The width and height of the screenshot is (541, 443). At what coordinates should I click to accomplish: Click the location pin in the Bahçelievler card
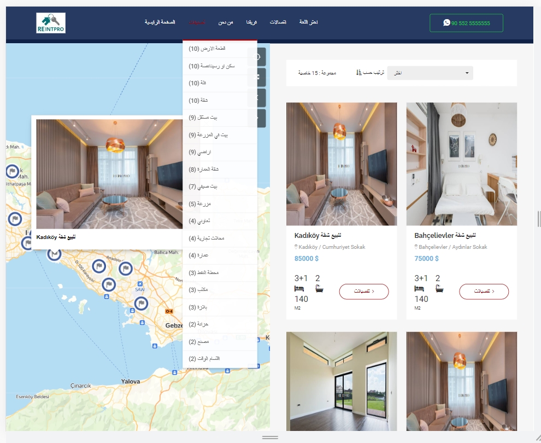[x=416, y=247]
